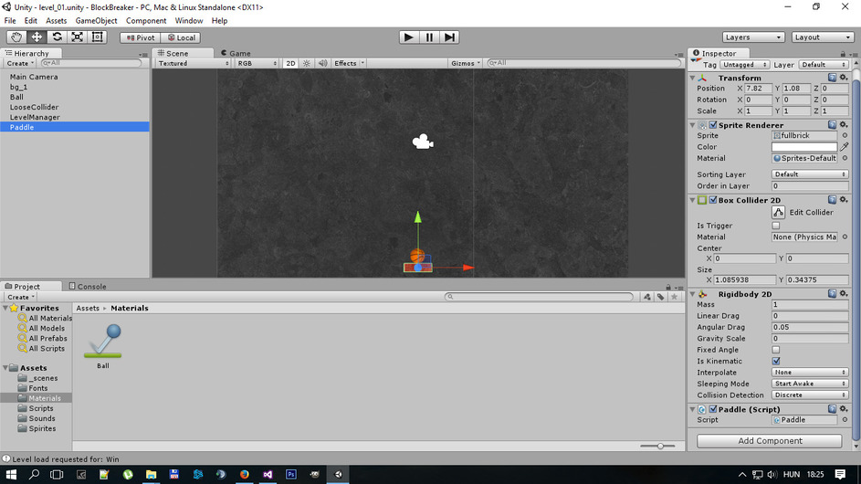Adjust Project icon size slider
861x484 pixels.
click(658, 446)
